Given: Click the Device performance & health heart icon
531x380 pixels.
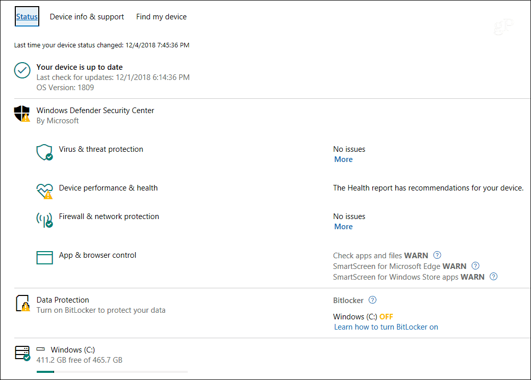Looking at the screenshot, I should 44,192.
